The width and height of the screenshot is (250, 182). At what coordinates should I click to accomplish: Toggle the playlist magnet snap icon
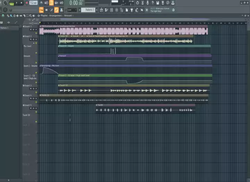pos(3,16)
